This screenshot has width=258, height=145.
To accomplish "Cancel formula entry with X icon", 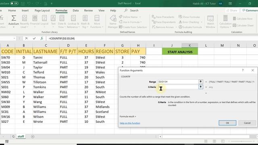I will click(26, 38).
